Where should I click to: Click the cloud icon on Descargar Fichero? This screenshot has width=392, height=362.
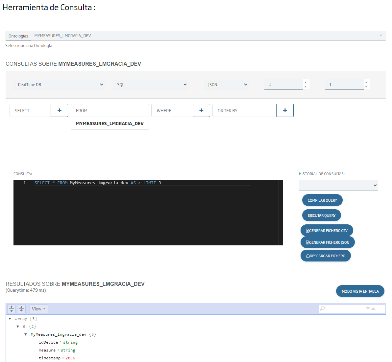(x=307, y=256)
